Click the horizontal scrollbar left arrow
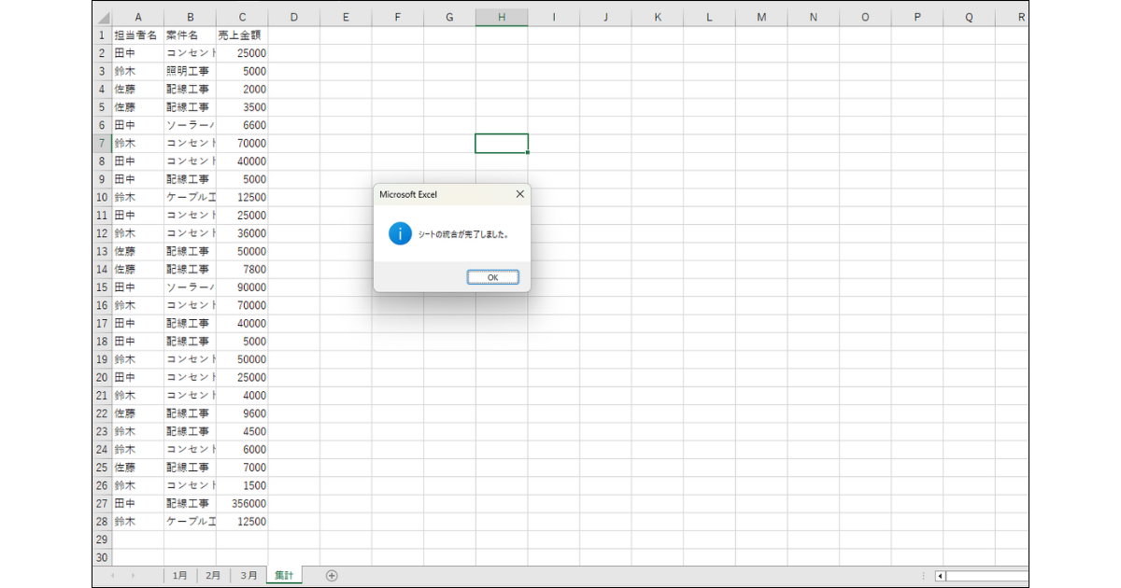Screen dimensions: 1121x588 pyautogui.click(x=941, y=576)
